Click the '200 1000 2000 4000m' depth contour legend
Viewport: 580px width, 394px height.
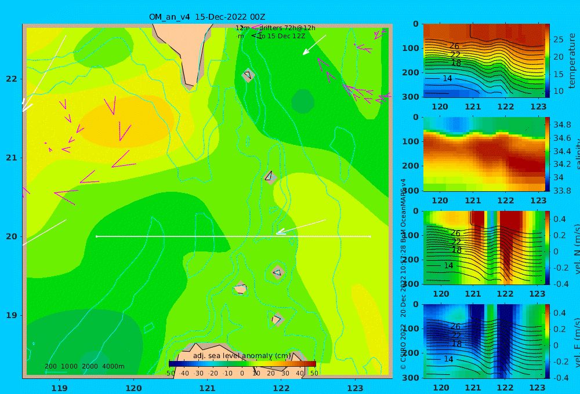coord(84,366)
